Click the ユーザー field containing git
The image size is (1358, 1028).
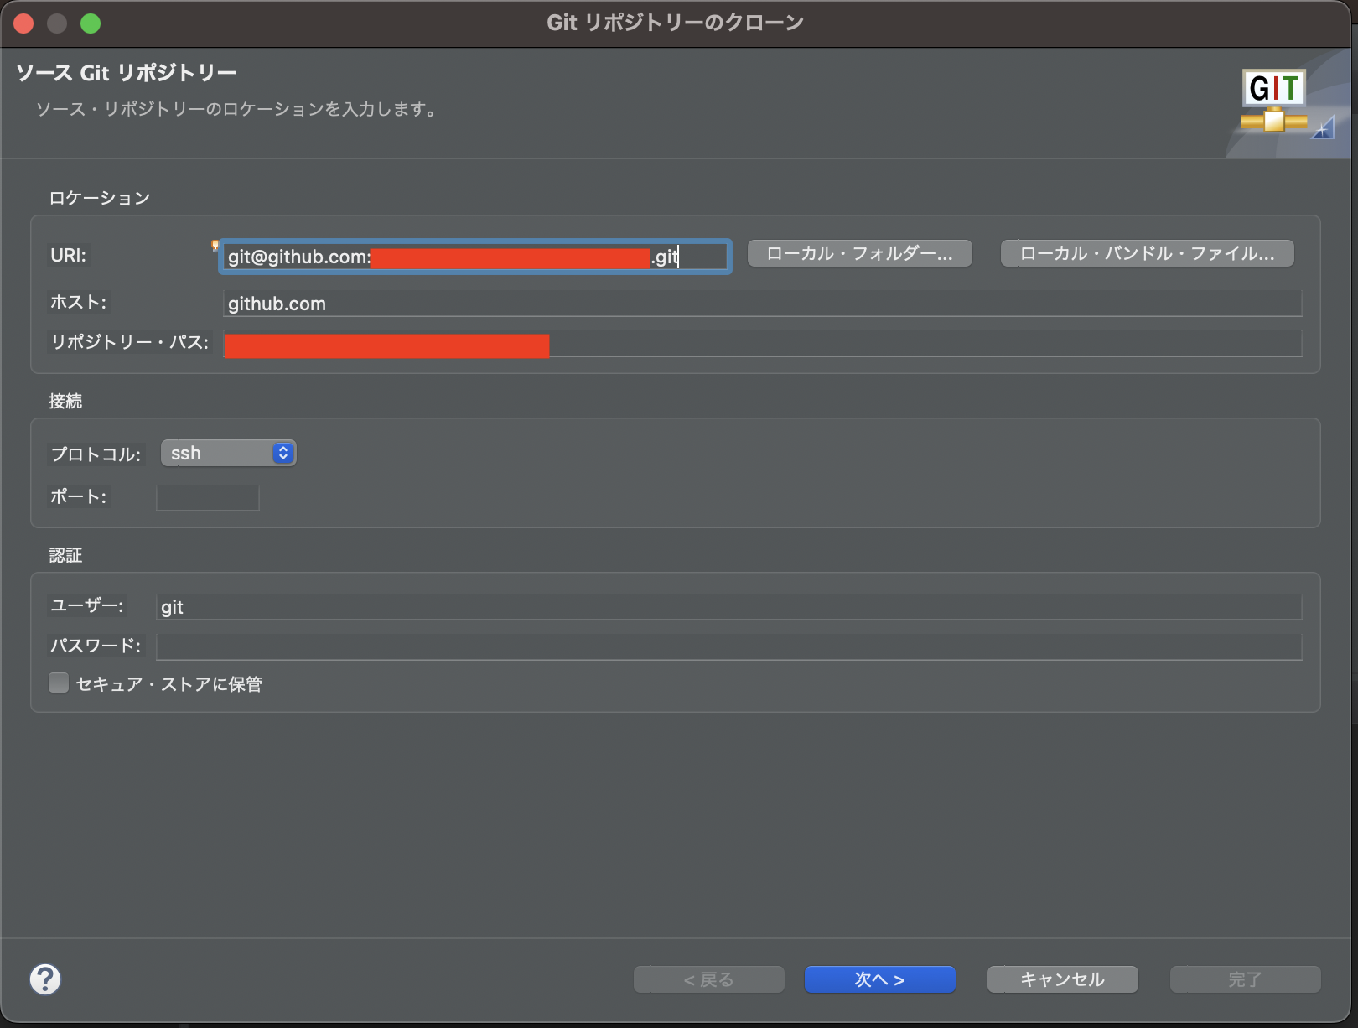point(587,605)
